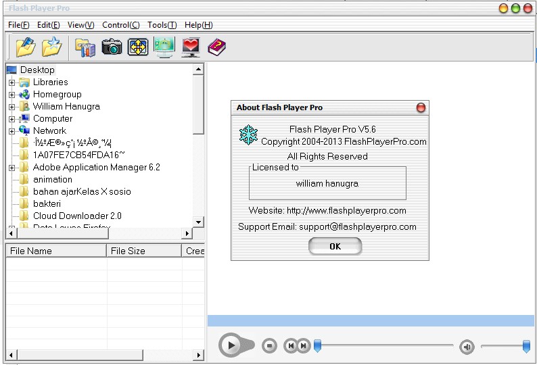Select the 1A07FE7CB54FDA16~ folder
The image size is (537, 365).
[78, 155]
